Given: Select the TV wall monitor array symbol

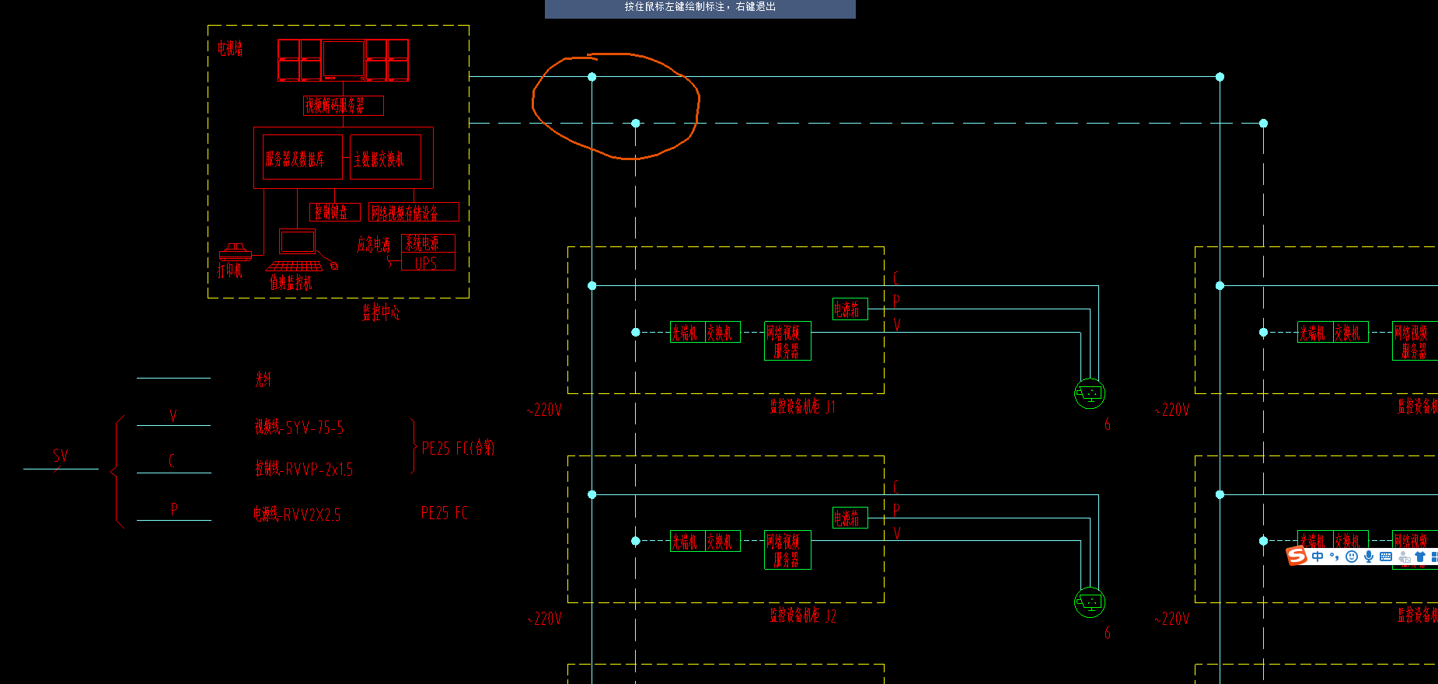Looking at the screenshot, I should 343,60.
